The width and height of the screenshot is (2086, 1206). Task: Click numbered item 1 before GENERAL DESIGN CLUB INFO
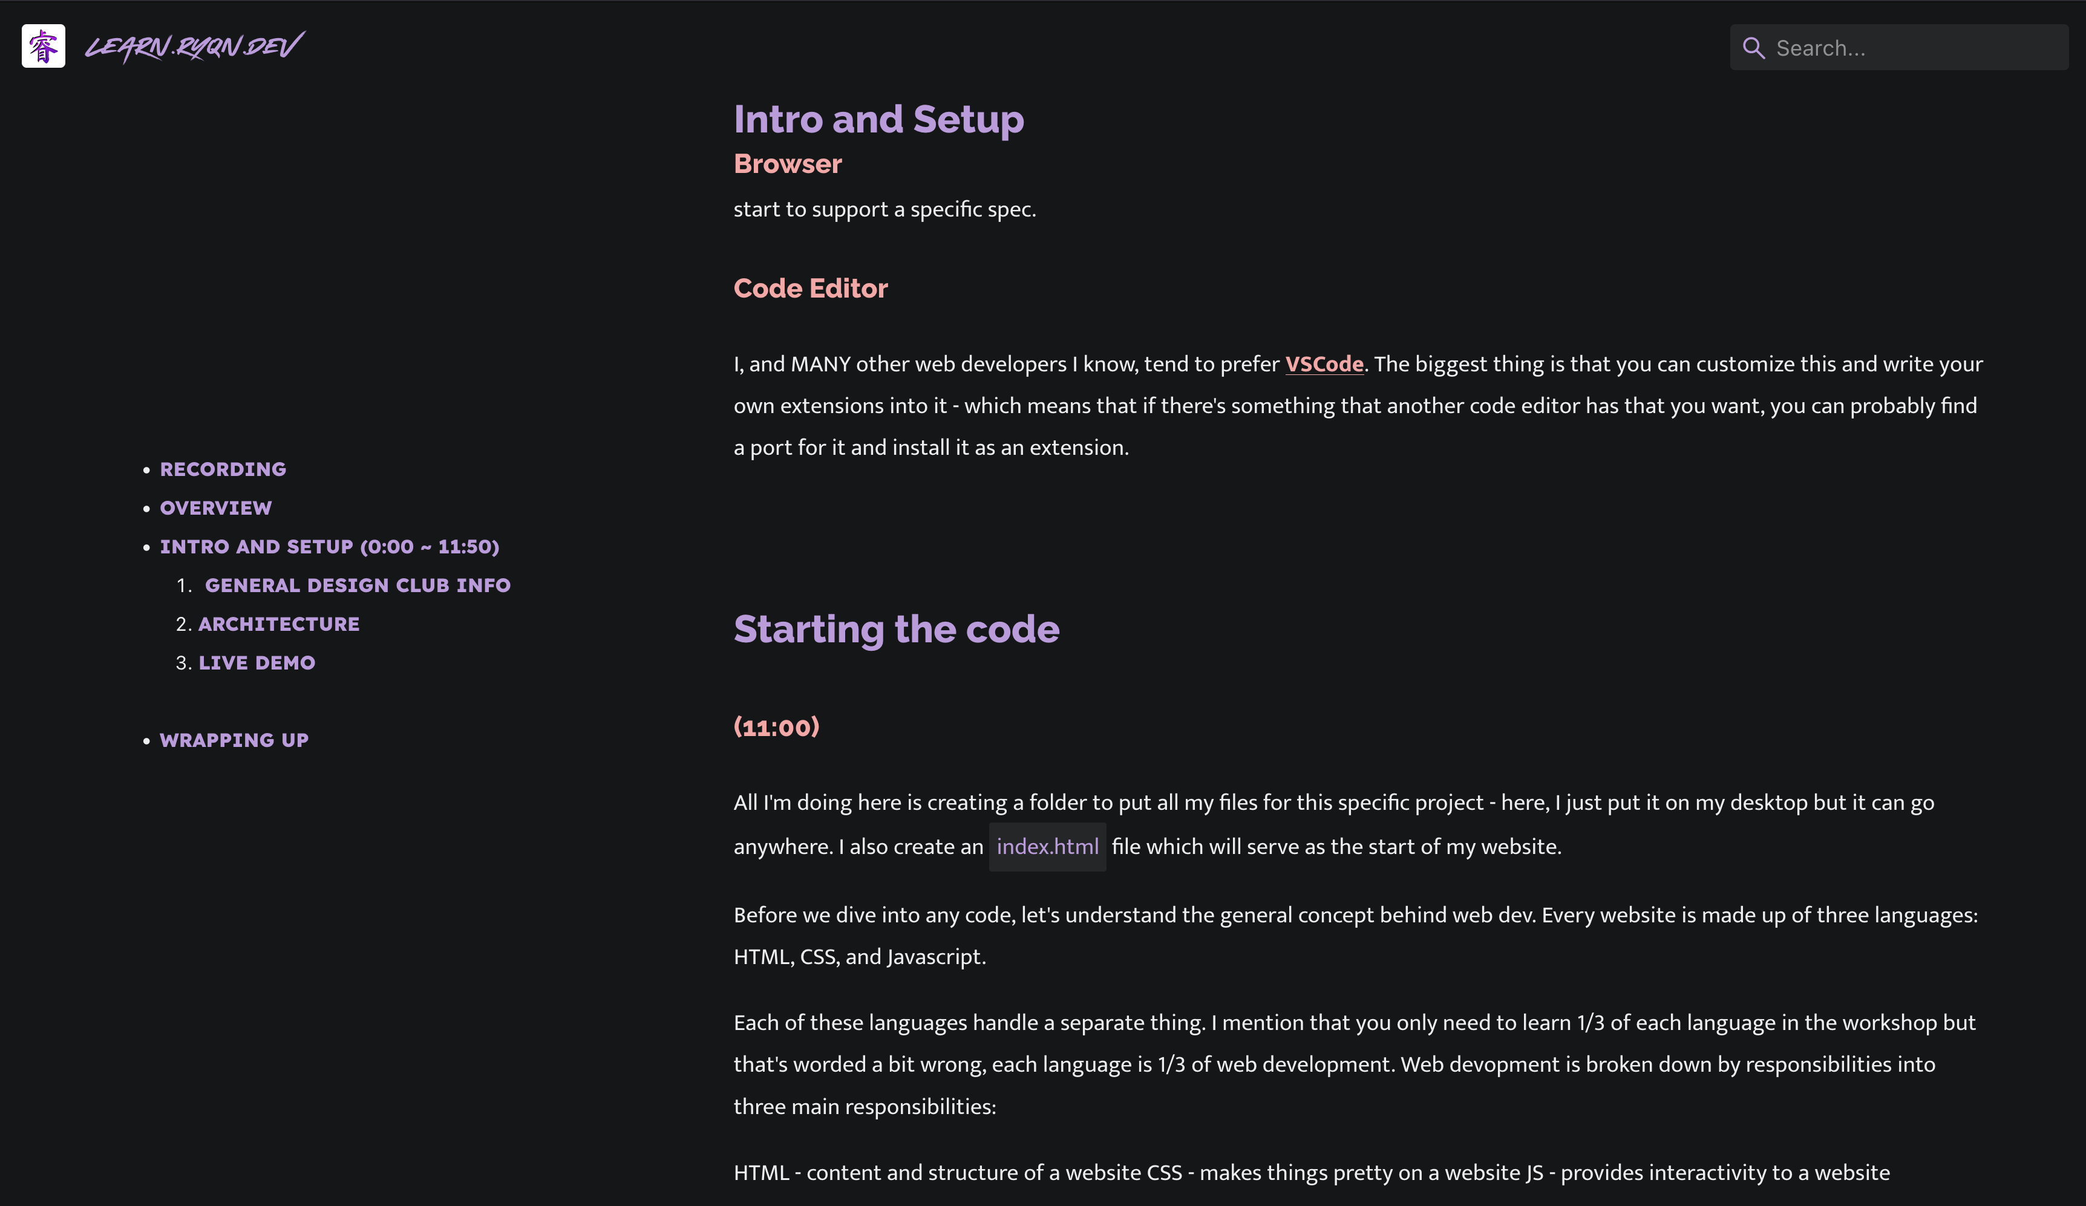pos(184,585)
